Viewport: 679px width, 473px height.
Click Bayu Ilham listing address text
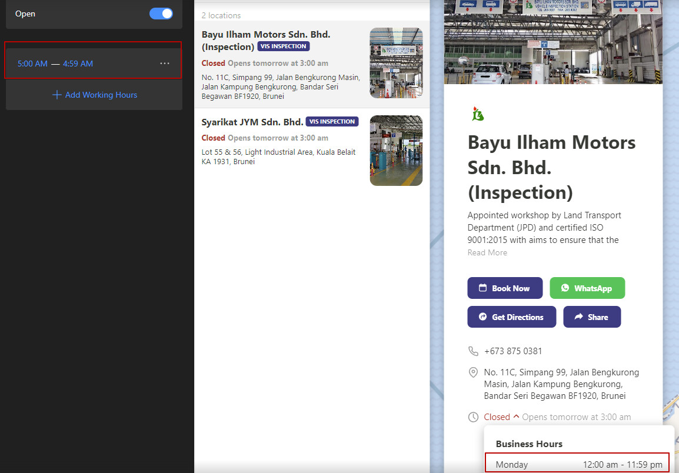pos(281,86)
